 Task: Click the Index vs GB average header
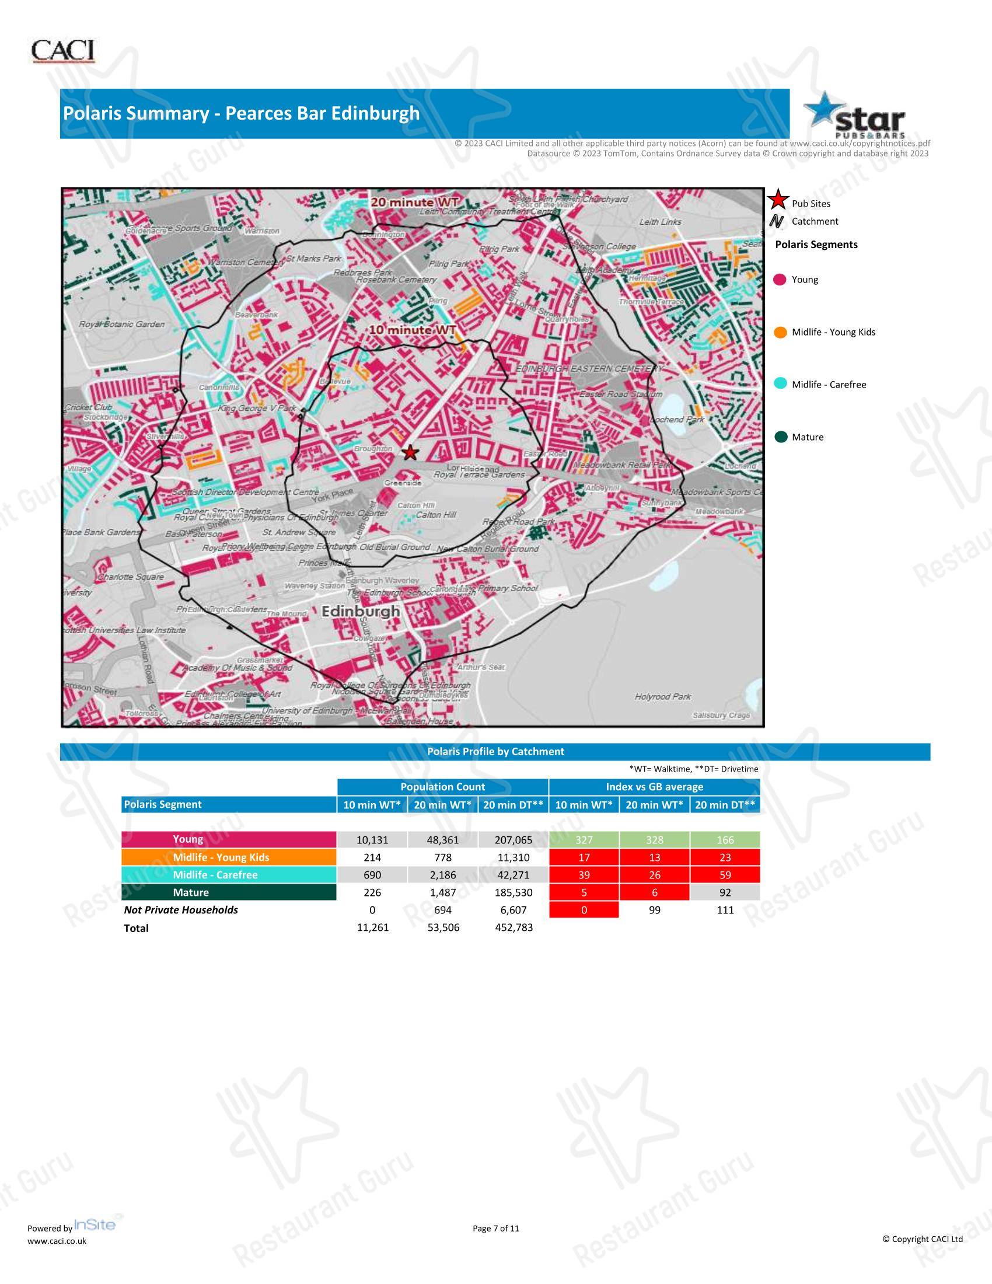pyautogui.click(x=654, y=787)
